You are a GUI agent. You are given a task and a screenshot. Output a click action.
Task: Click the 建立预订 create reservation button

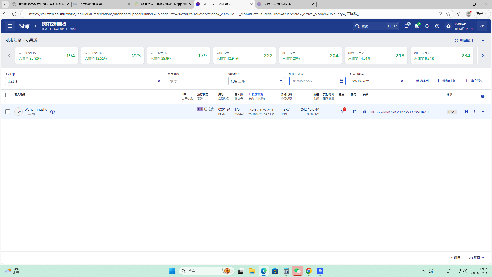click(474, 81)
